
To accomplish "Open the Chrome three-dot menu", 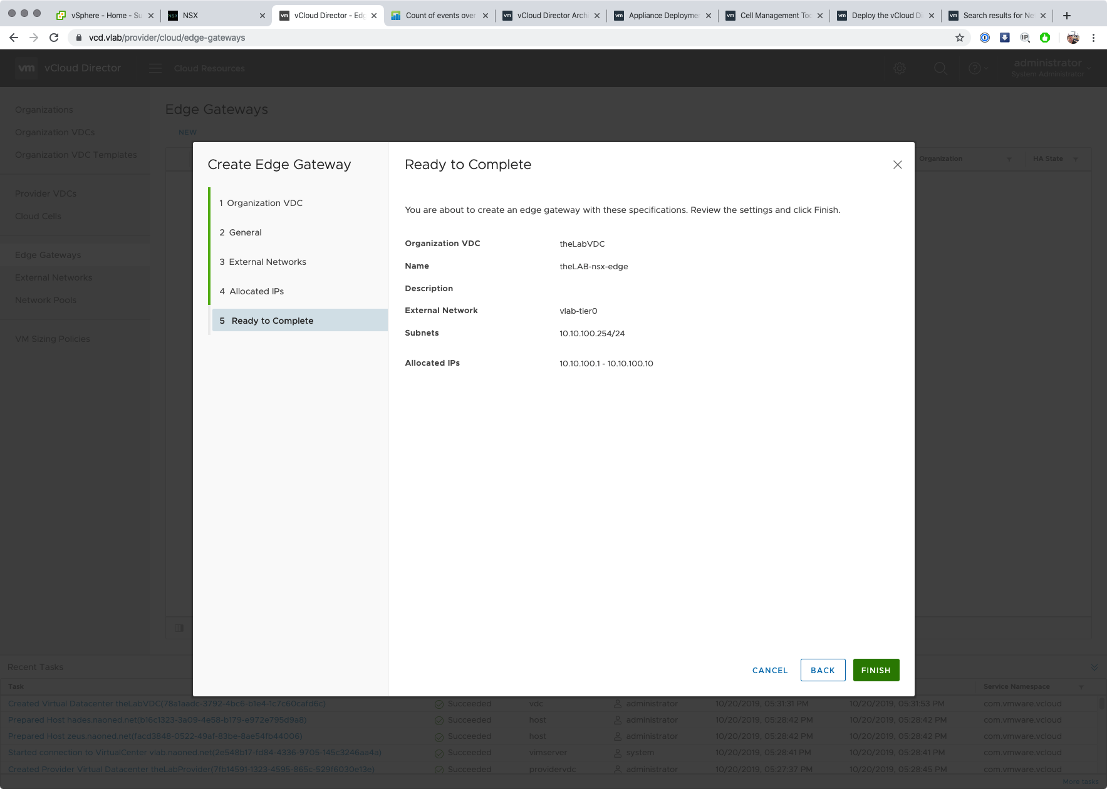I will [1093, 38].
